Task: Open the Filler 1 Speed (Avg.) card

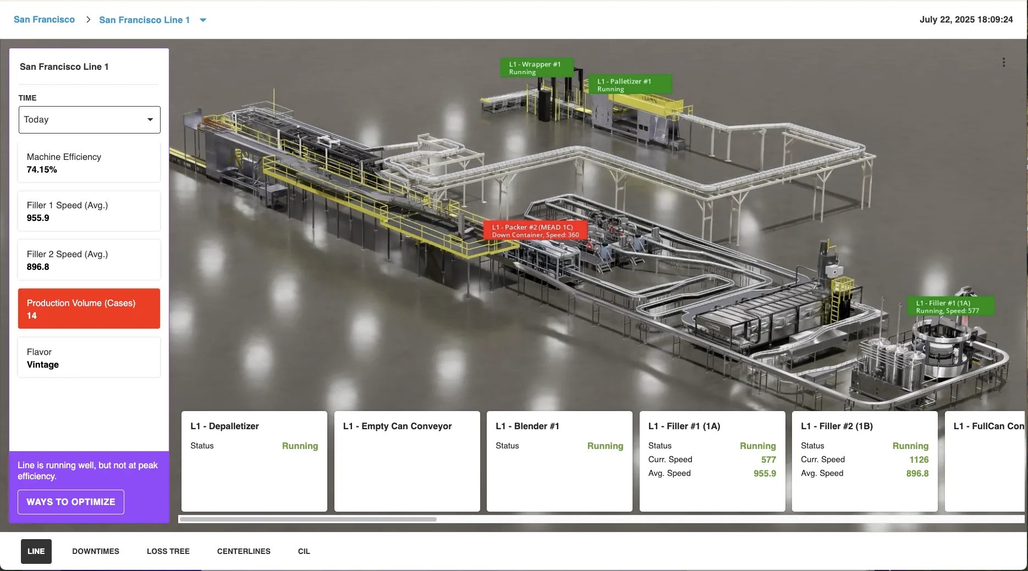Action: click(x=89, y=211)
